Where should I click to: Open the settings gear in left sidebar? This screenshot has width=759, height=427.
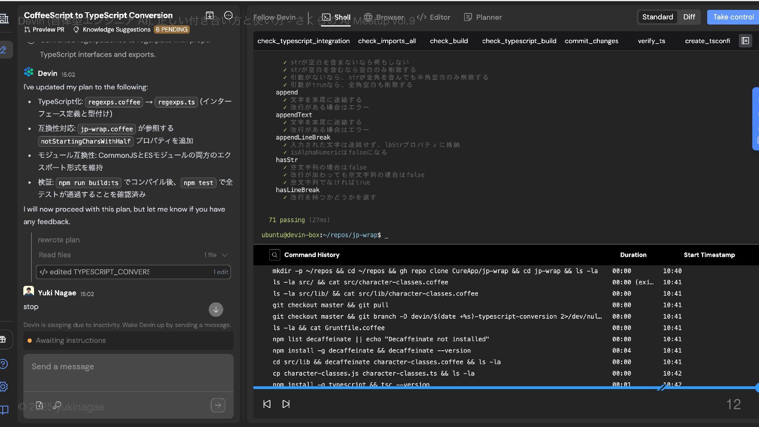(4, 387)
